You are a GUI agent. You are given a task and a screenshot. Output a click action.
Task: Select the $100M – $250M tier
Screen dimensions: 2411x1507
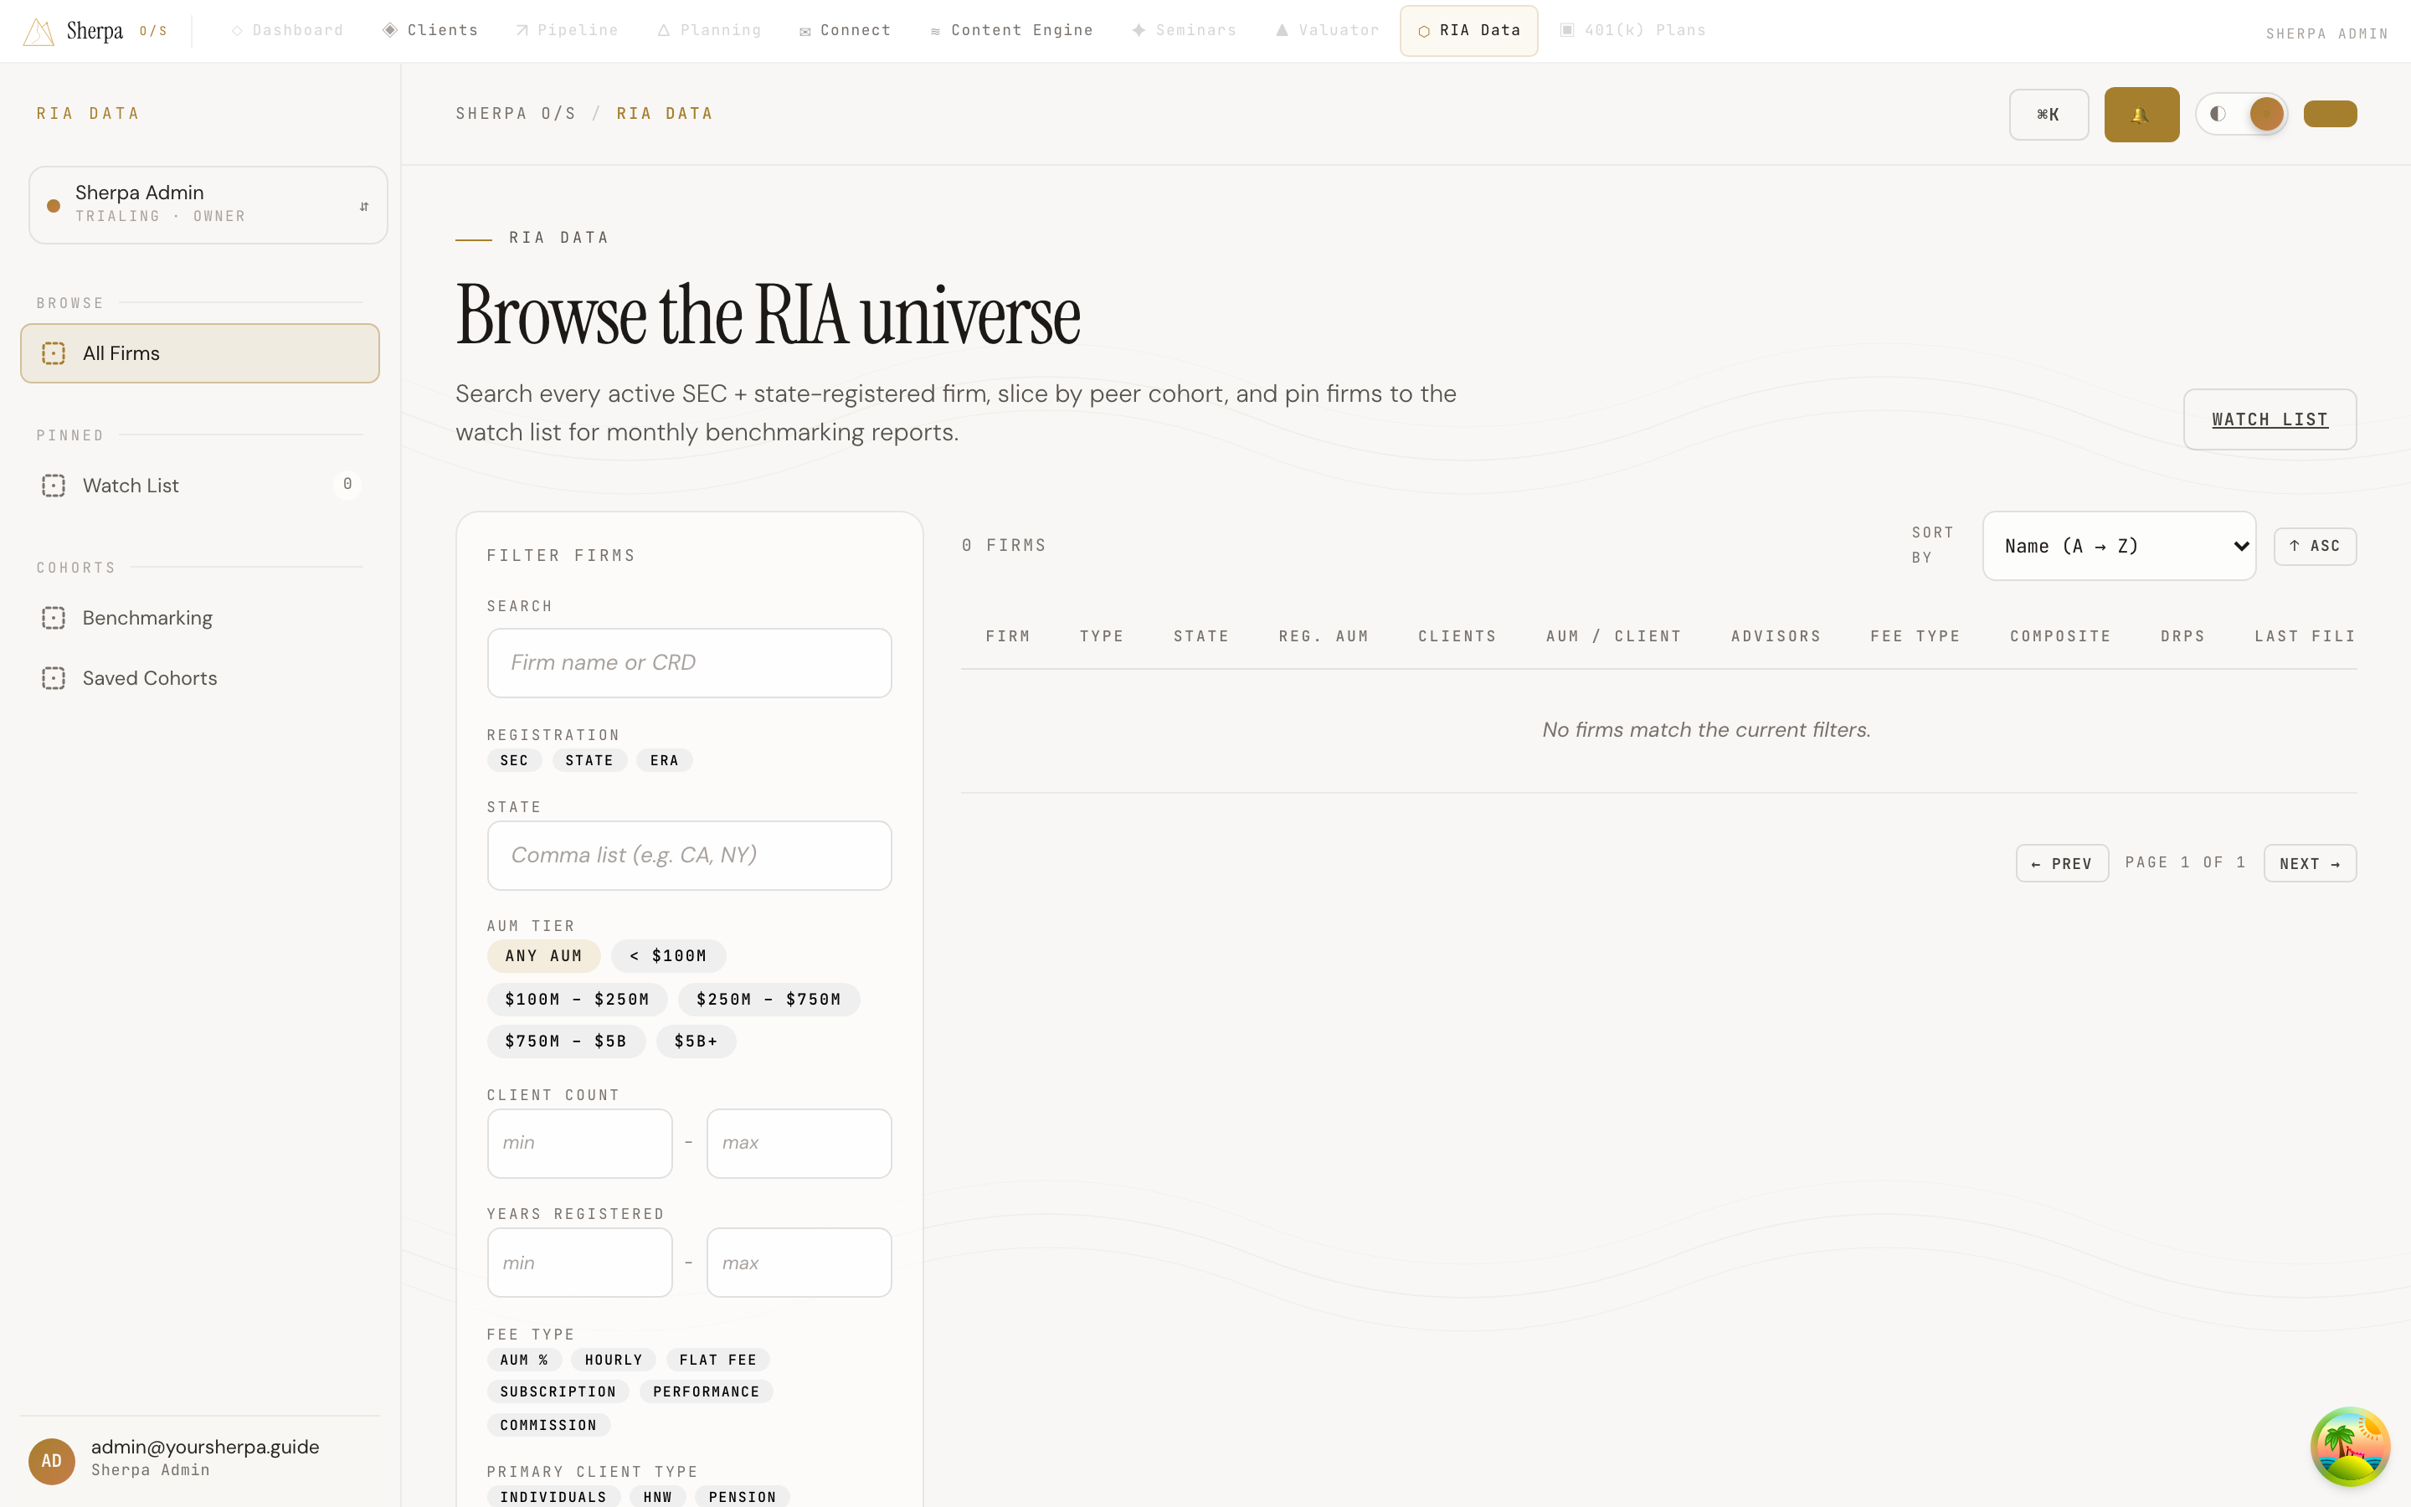[577, 999]
